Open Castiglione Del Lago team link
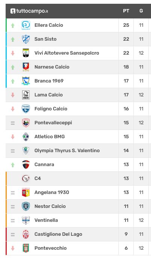The height and width of the screenshot is (258, 151). tap(58, 234)
